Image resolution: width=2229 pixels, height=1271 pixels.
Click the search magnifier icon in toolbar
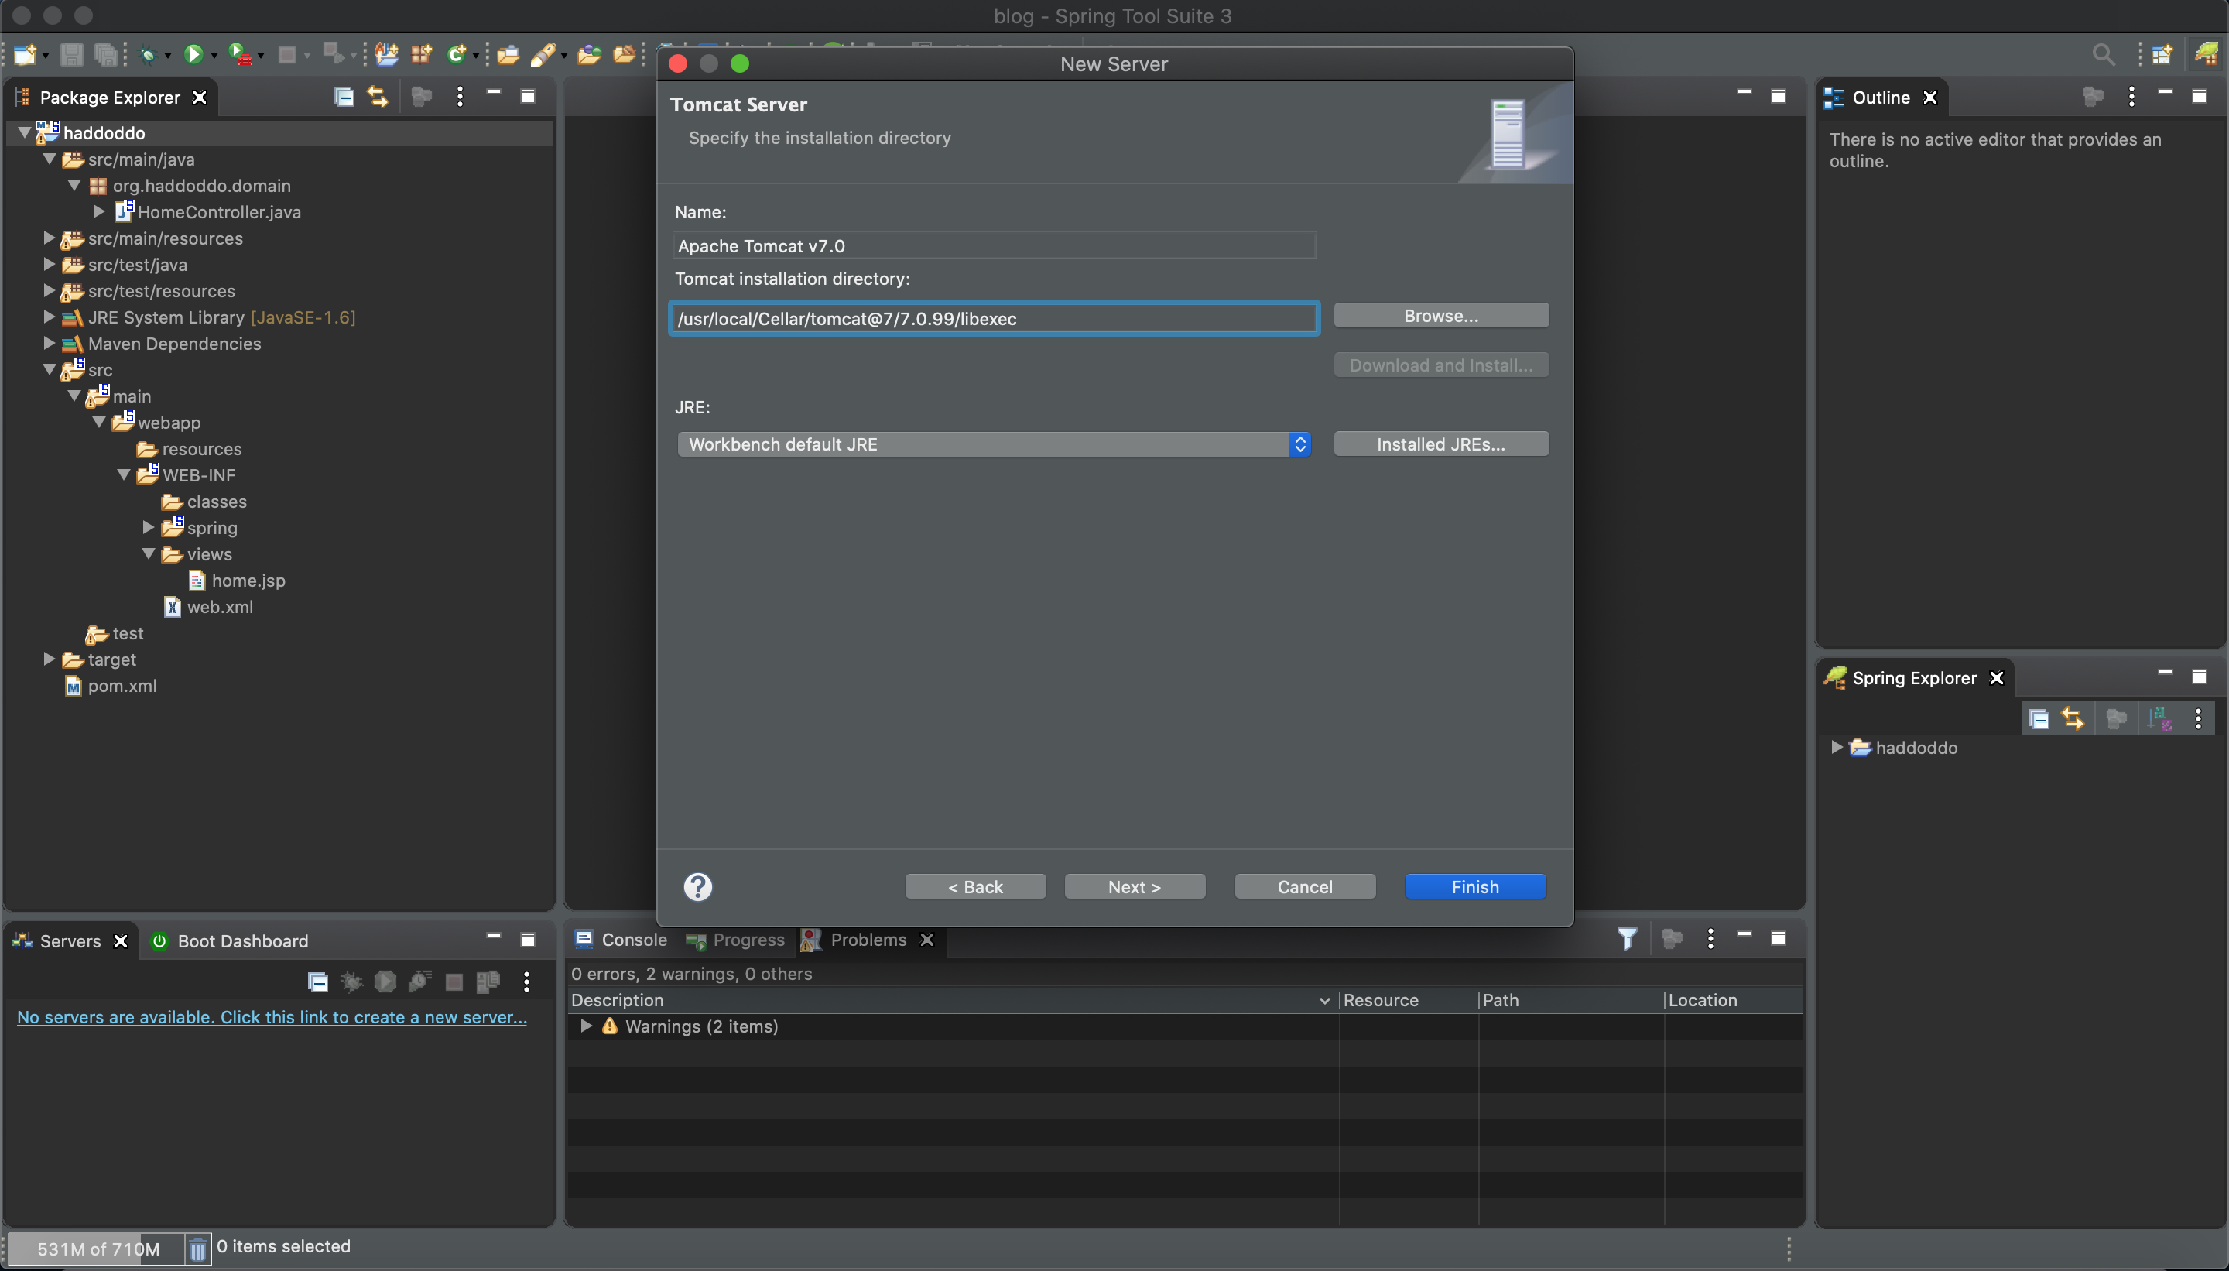point(2104,55)
